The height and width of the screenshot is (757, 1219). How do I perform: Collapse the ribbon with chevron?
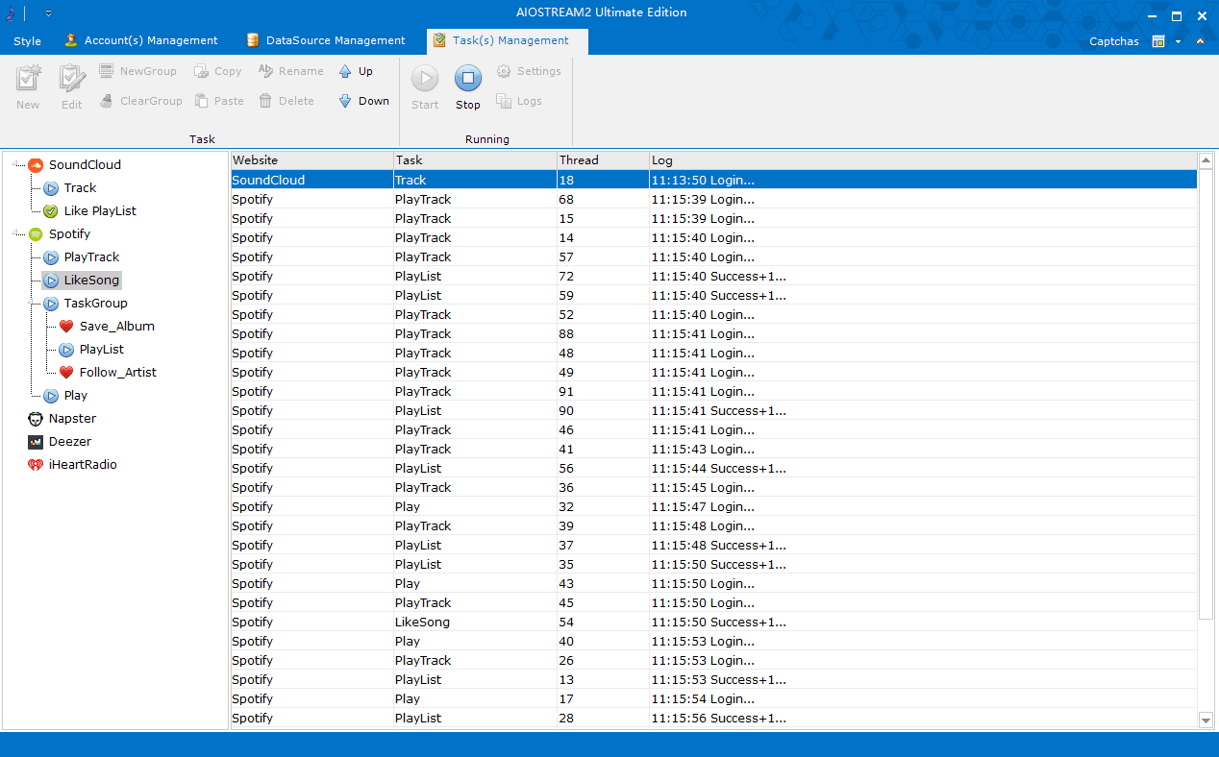coord(1200,41)
